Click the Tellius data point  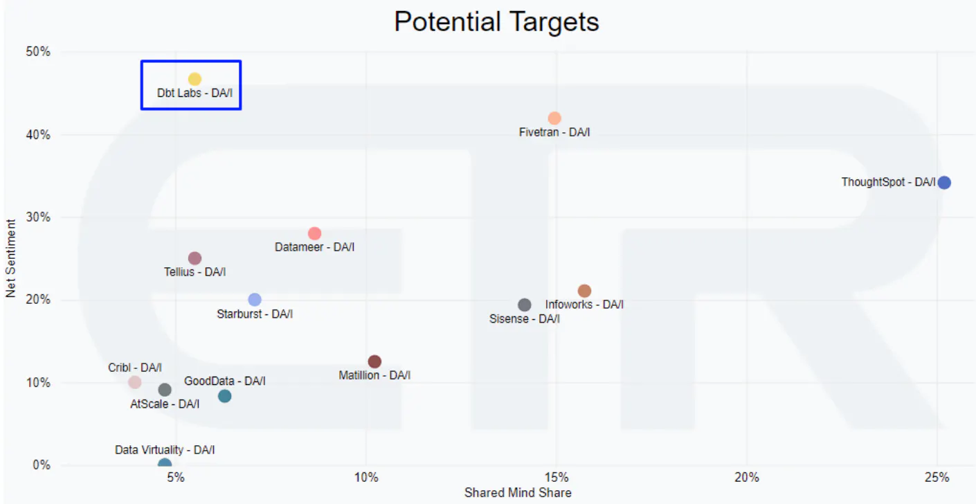tap(195, 258)
